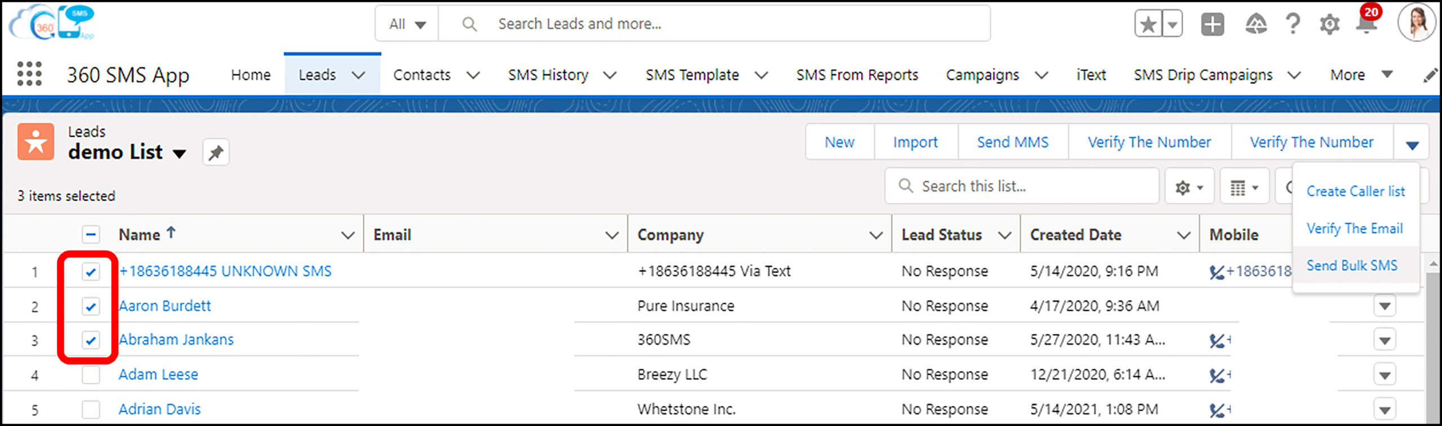Open the Abraham Jankans lead
The width and height of the screenshot is (1442, 426).
click(176, 340)
